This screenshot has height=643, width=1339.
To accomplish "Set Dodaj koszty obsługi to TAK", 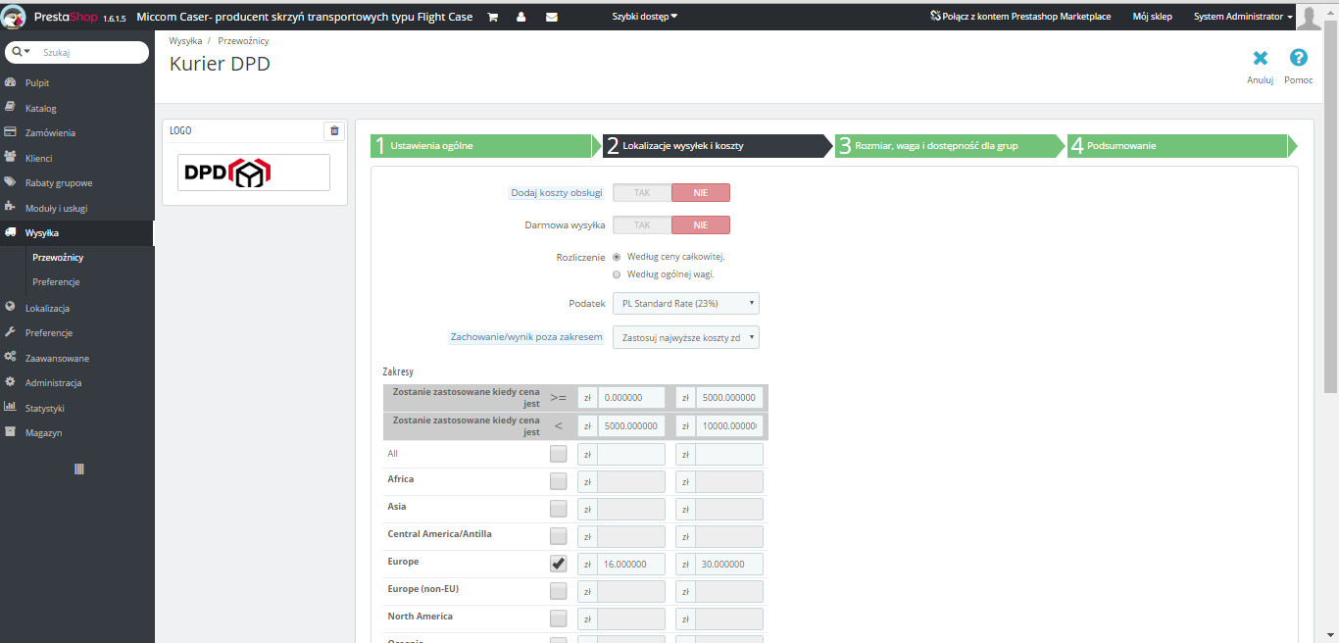I will [x=642, y=193].
